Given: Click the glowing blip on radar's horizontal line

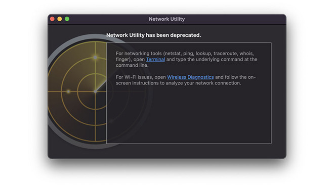Looking at the screenshot, I should point(68,91).
